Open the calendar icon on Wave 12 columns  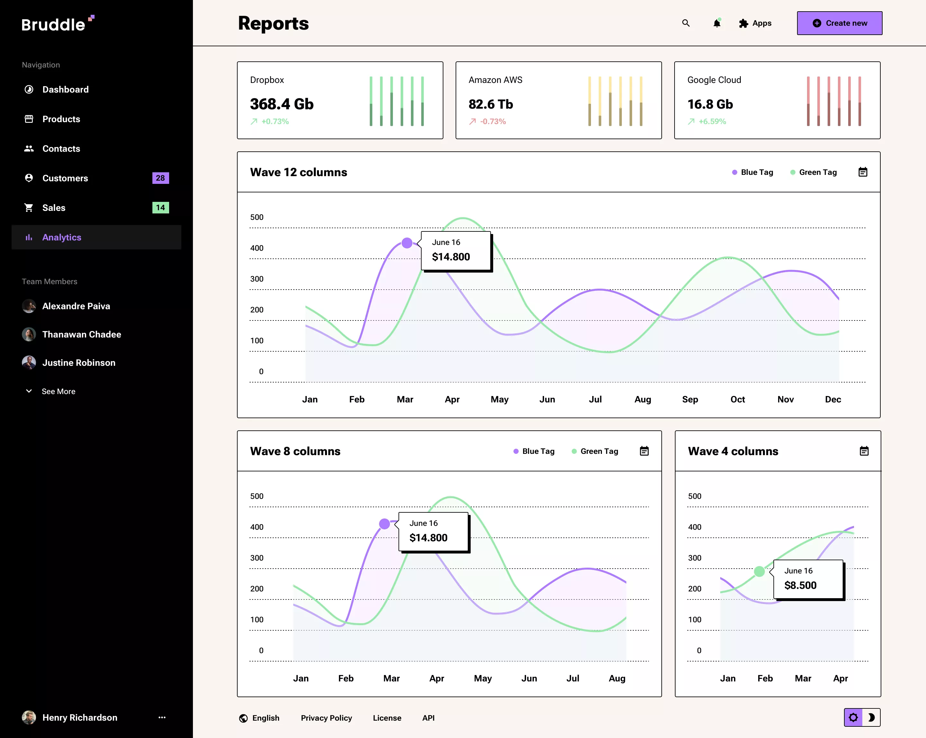863,172
